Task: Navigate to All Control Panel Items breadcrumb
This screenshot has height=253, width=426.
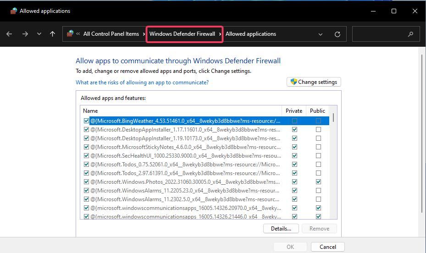Action: (111, 34)
